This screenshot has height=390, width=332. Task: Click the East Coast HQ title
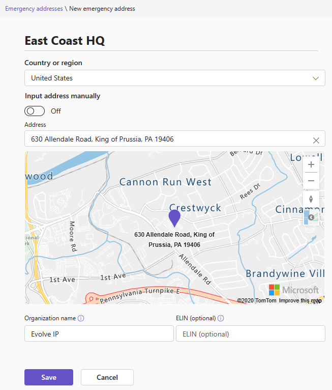(x=65, y=41)
